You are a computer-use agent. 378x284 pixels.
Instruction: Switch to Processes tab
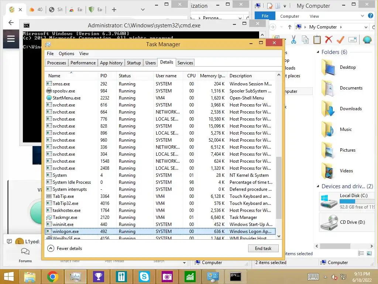(x=56, y=63)
